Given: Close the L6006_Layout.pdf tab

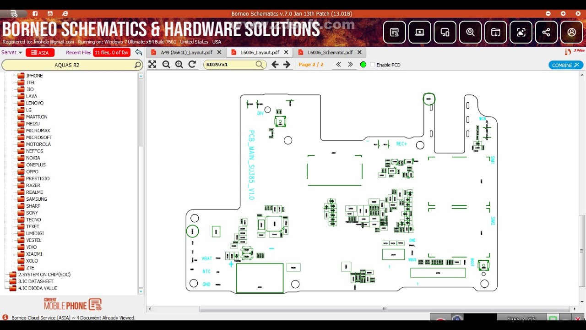Looking at the screenshot, I should point(287,53).
